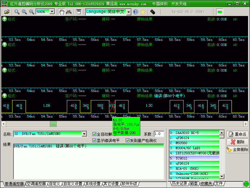This screenshot has width=250, height=188.
Task: Open the help question mark icon
Action: pyautogui.click(x=136, y=12)
